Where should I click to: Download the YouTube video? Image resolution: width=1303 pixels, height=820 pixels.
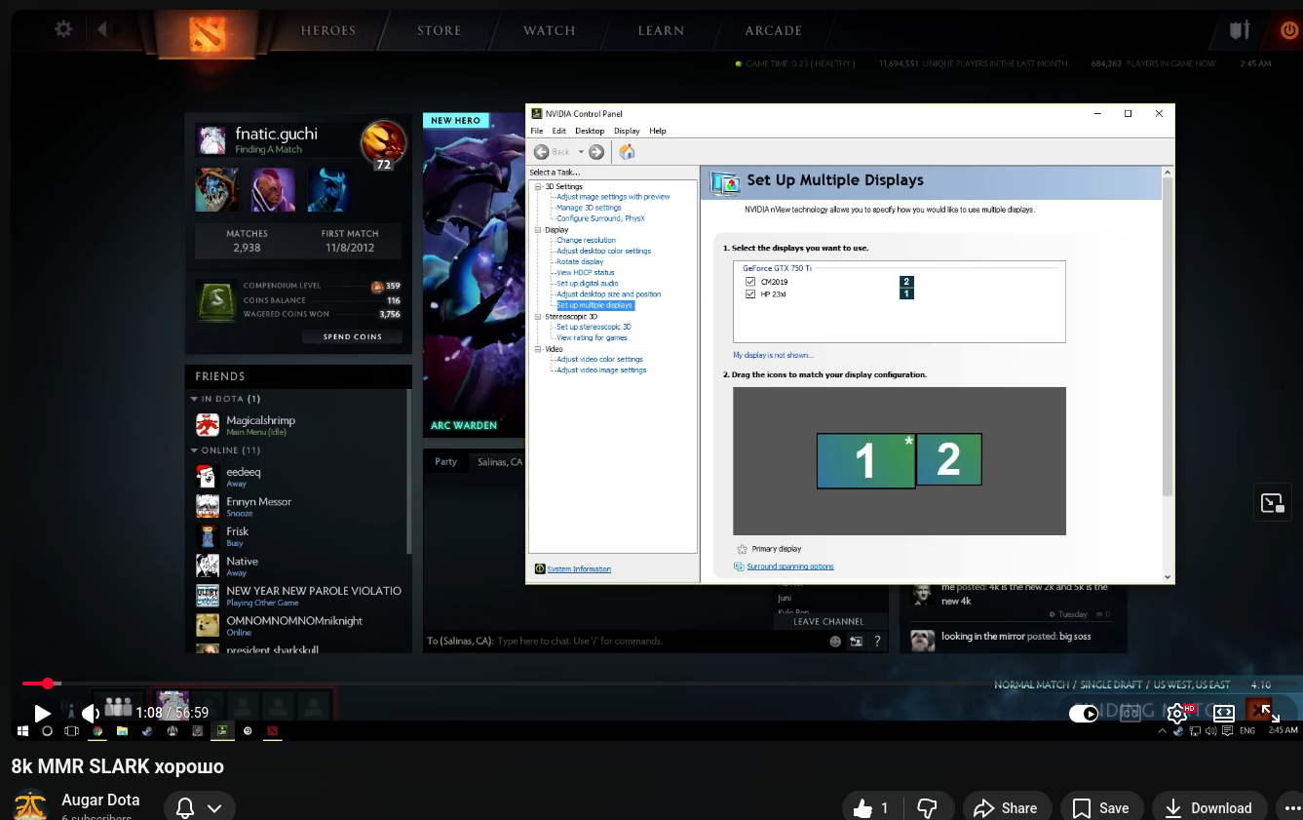(1208, 807)
